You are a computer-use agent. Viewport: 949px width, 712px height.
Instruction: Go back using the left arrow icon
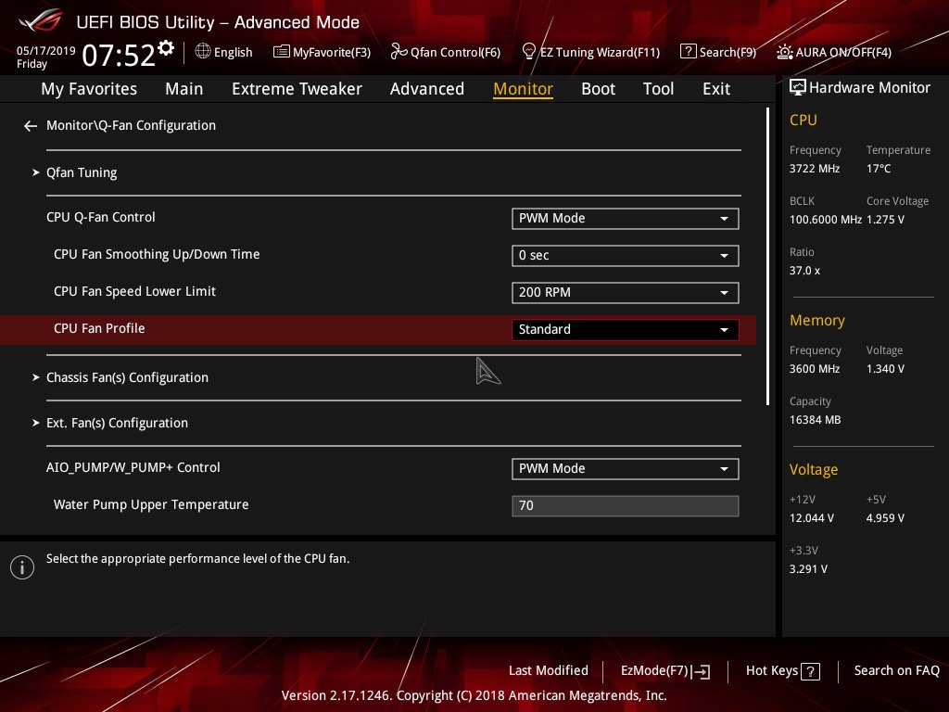[x=31, y=126]
